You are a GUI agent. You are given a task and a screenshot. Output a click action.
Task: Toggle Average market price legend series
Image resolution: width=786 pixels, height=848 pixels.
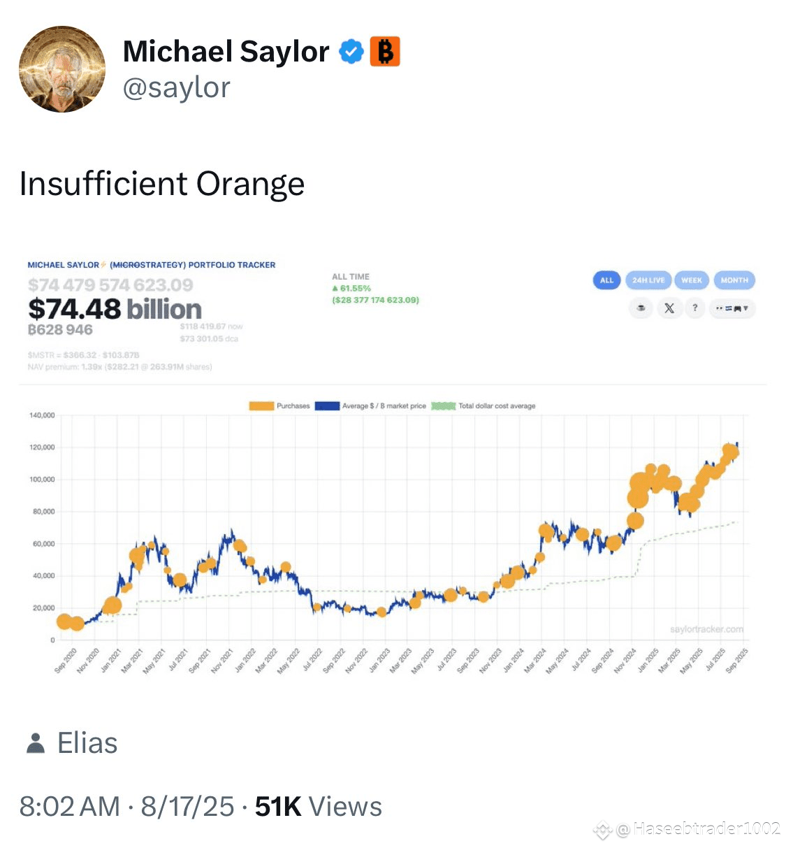(370, 406)
